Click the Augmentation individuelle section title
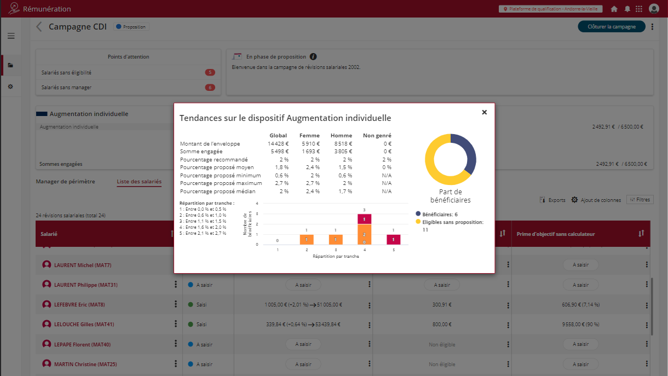Screen dimensions: 668x376 pos(89,114)
